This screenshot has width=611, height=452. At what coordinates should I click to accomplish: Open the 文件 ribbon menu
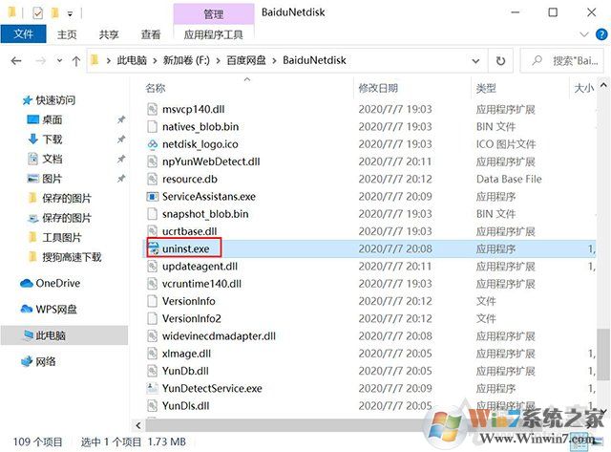coord(23,34)
